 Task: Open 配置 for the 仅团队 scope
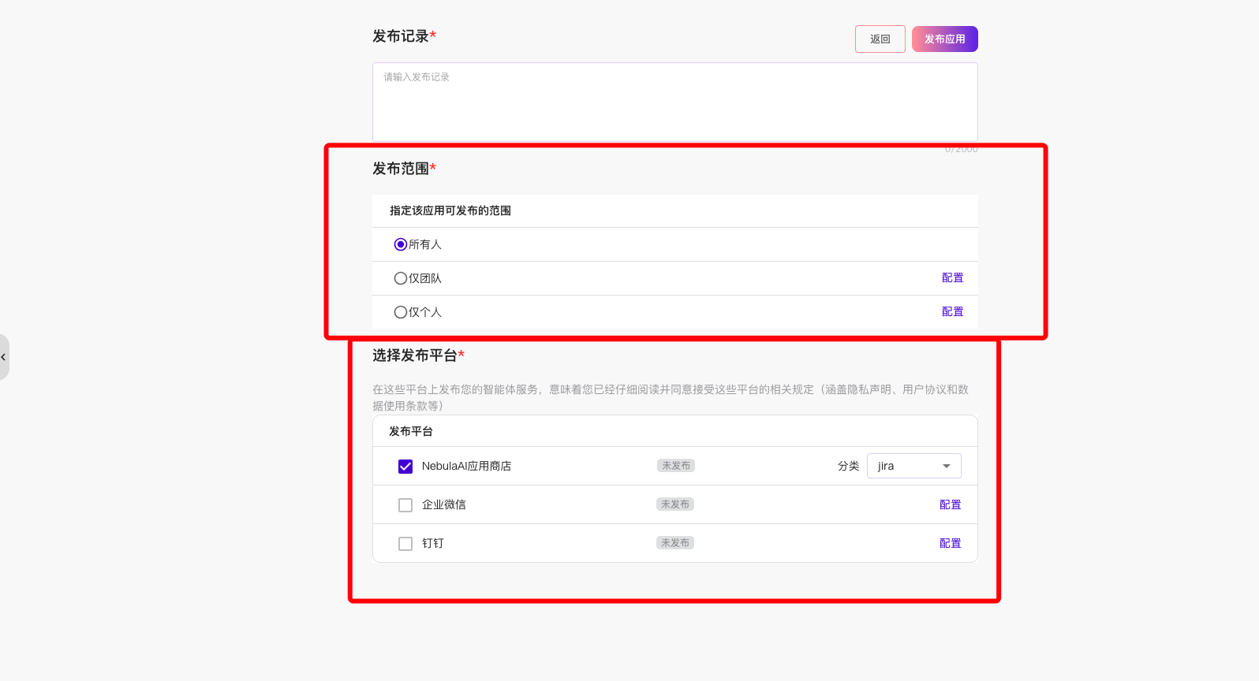click(x=952, y=278)
